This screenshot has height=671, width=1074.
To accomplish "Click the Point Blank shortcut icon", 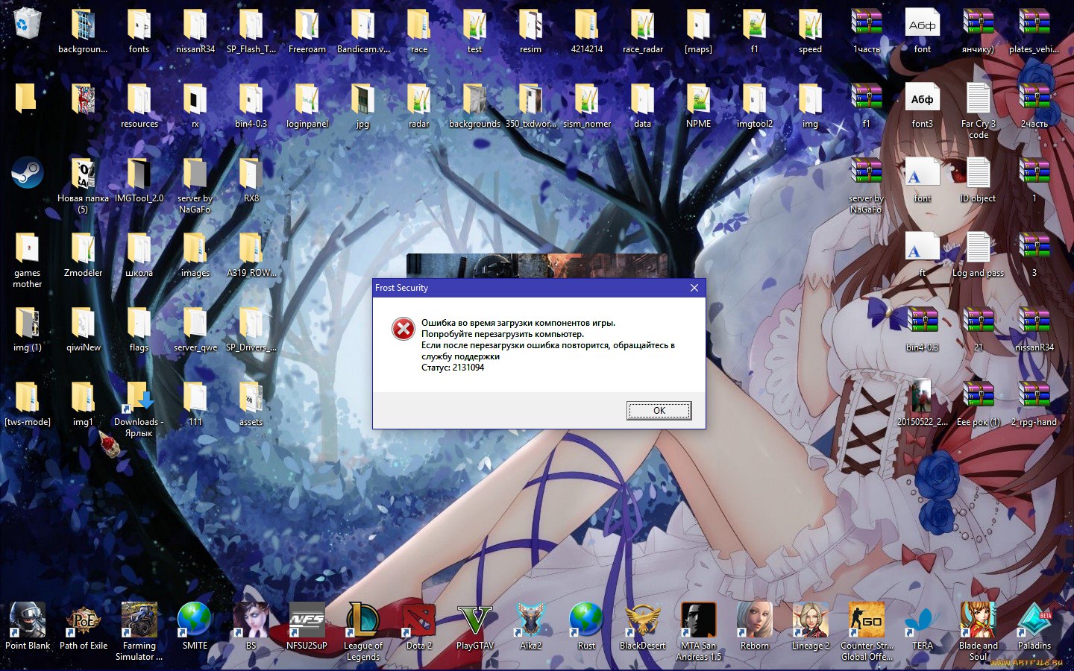I will [27, 621].
